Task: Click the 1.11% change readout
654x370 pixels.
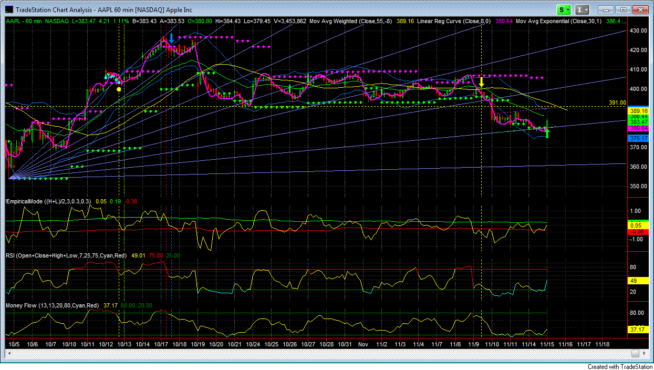Action: click(x=121, y=22)
